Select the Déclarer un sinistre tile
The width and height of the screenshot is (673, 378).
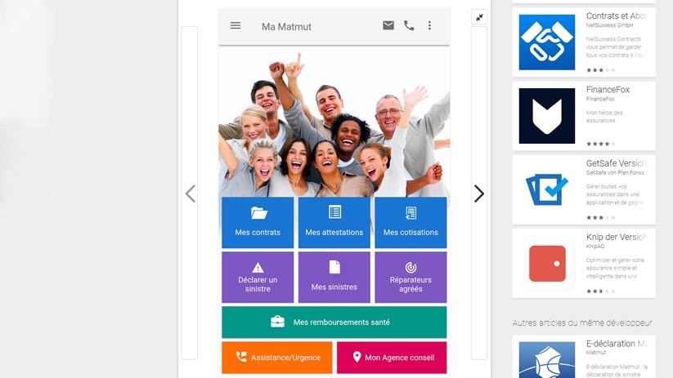click(258, 278)
